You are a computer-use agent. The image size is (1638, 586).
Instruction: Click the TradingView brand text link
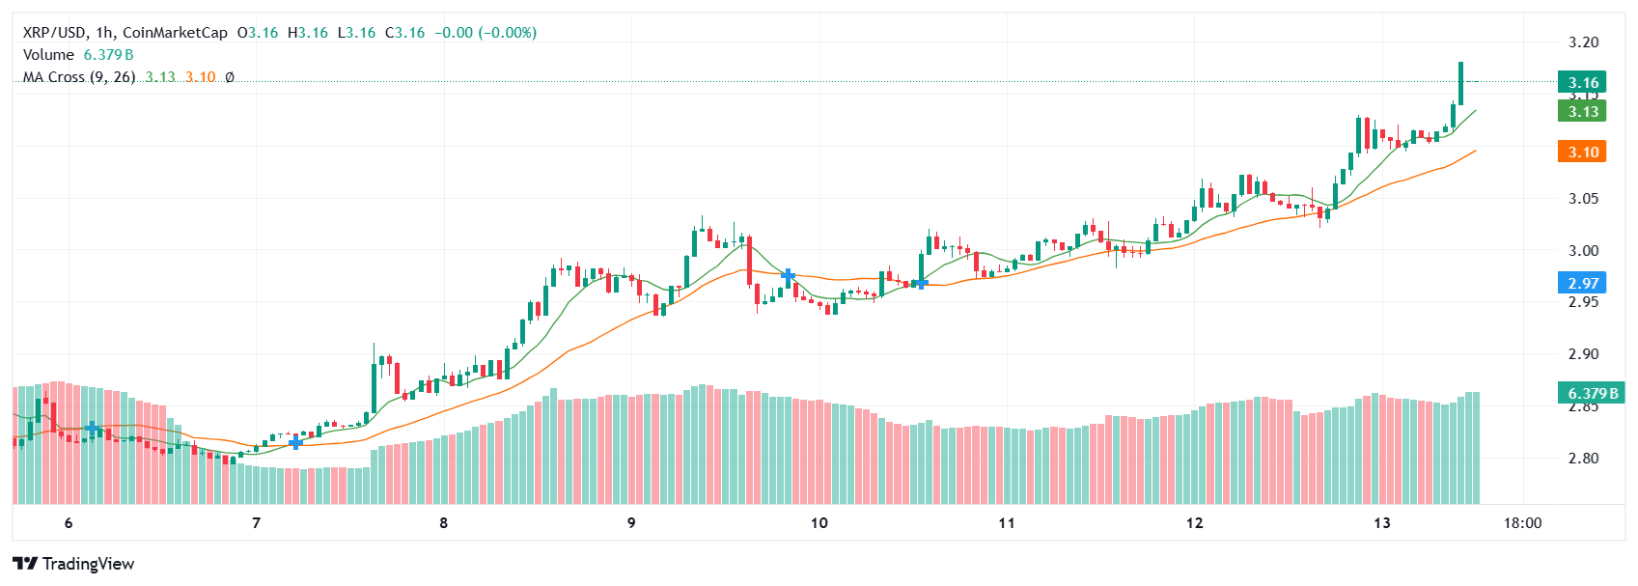coord(89,564)
